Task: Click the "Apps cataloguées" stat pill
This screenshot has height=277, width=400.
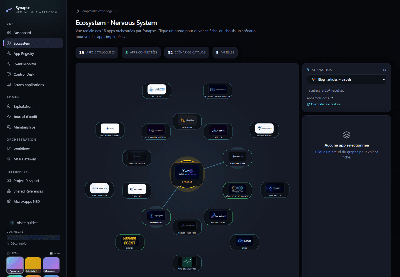Action: 97,53
